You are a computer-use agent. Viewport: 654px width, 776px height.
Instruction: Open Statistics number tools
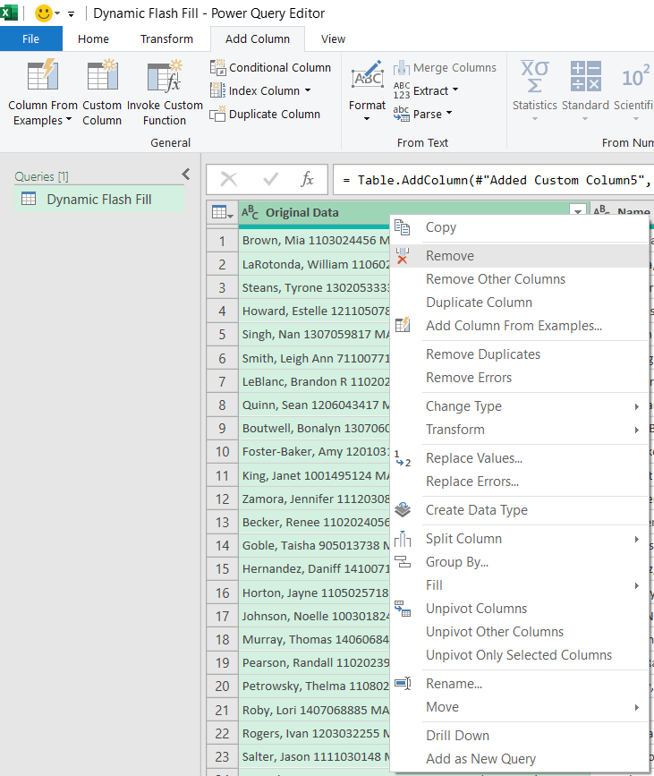pos(535,92)
